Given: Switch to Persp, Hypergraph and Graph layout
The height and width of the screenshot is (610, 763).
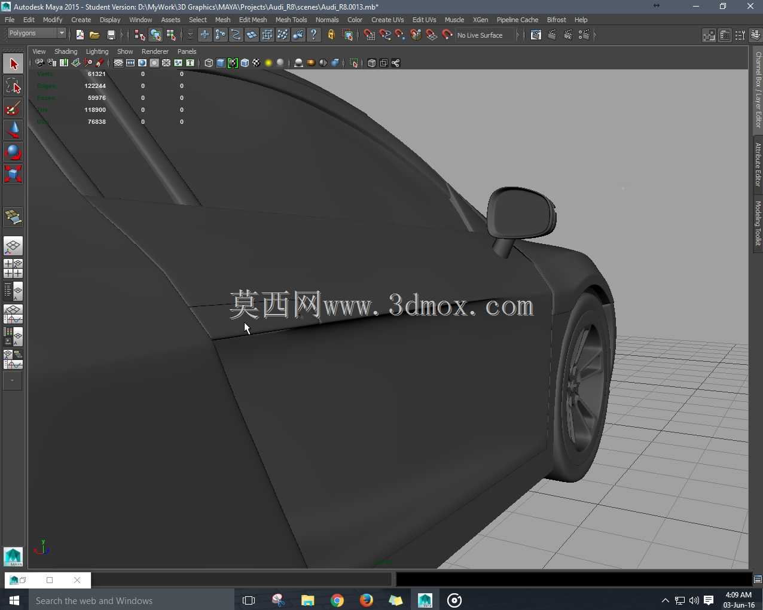Looking at the screenshot, I should (x=13, y=359).
